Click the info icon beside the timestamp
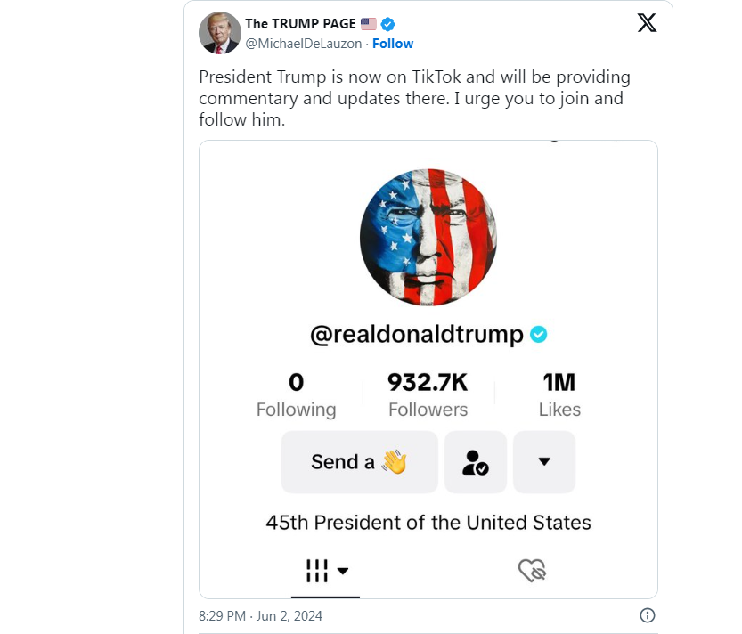 (x=648, y=615)
